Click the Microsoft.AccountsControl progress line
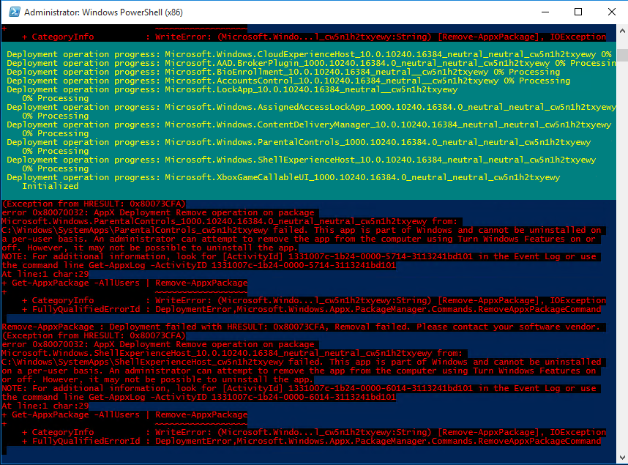Screen dimensions: 628x465 (x=288, y=81)
